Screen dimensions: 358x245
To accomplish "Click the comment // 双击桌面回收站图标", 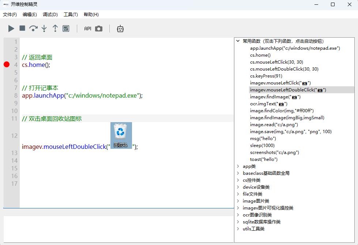I will pyautogui.click(x=52, y=118).
